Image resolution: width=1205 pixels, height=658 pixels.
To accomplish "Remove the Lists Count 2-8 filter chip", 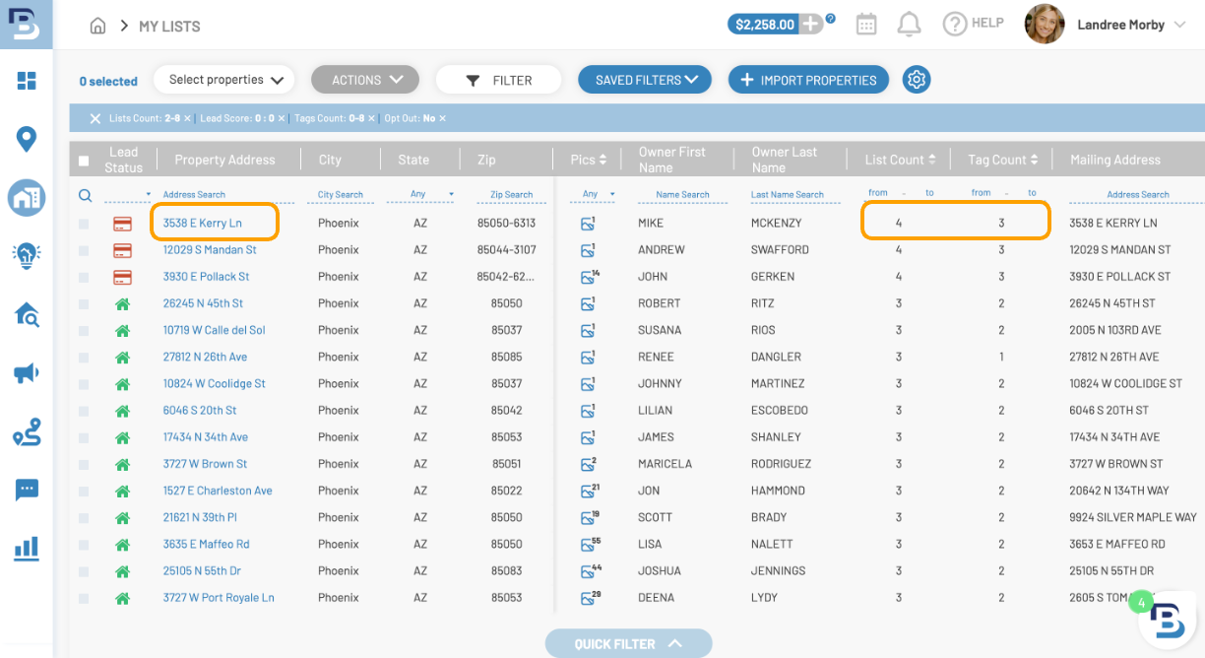I will point(187,118).
